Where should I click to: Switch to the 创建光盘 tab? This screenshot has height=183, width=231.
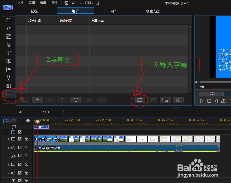click(x=153, y=11)
